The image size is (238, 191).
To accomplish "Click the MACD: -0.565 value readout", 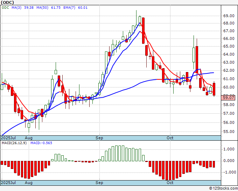I will point(41,143).
